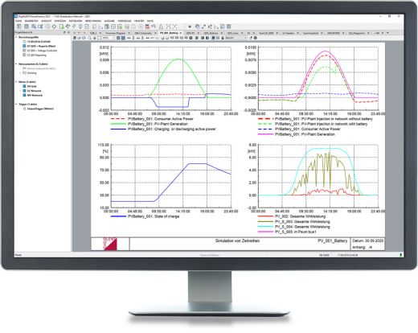
Task: Click the red calendar icon in main toolbar
Action: click(x=147, y=27)
